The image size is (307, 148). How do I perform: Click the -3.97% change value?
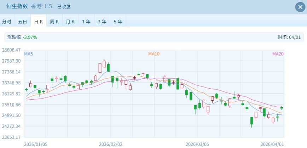pyautogui.click(x=30, y=37)
